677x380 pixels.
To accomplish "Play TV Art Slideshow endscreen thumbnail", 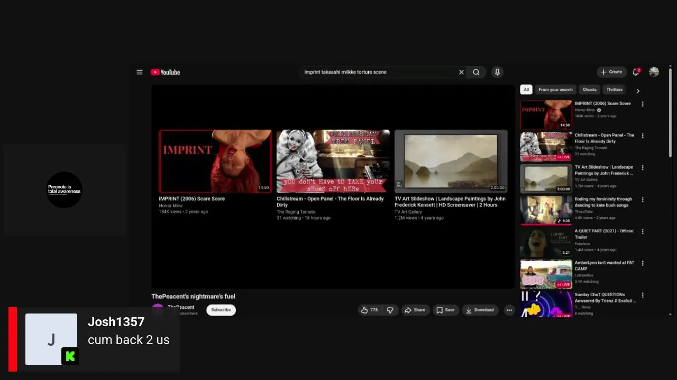I will tap(451, 161).
